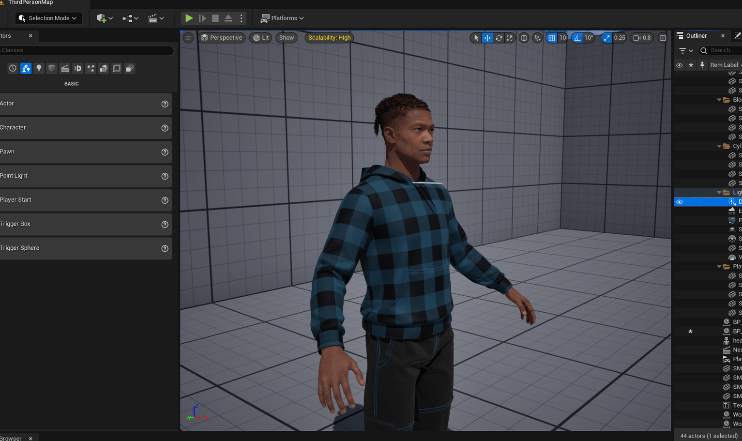
Task: Open the Lit view mode menu
Action: (261, 38)
